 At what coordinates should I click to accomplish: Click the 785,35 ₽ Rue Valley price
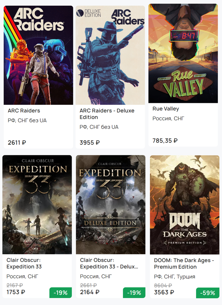point(165,141)
